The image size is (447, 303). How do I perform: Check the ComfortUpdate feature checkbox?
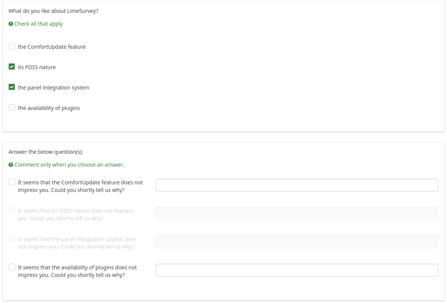pos(12,46)
